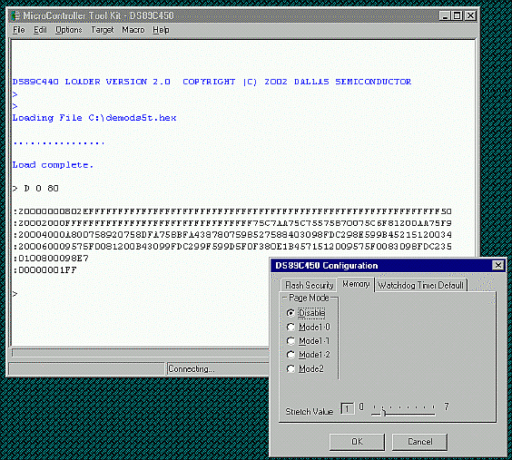Close the DS89C450 Configuration dialog
512x460 pixels.
coord(498,265)
